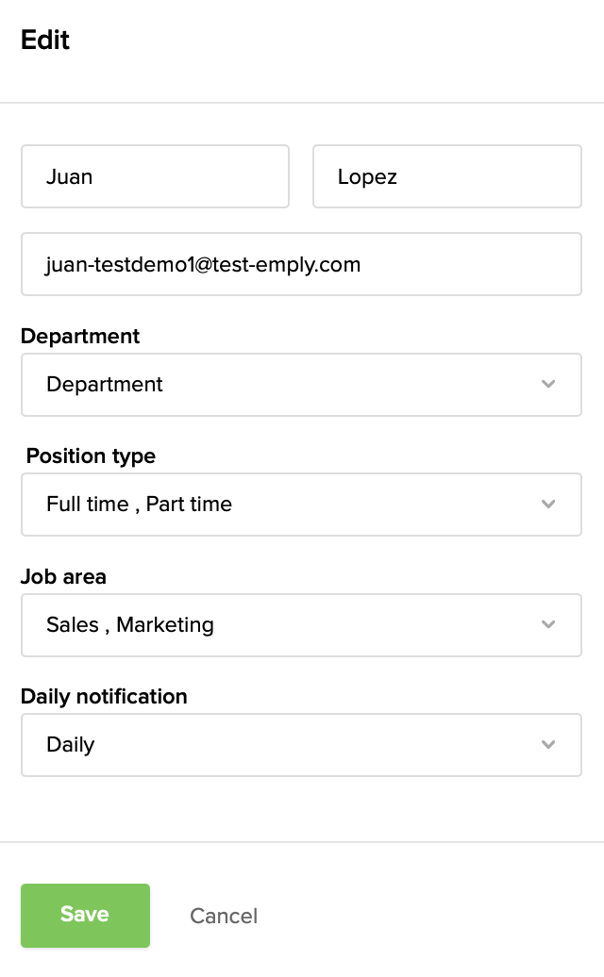Screen dimensions: 604x977
Task: Click the Edit dialog heading
Action: (x=45, y=41)
